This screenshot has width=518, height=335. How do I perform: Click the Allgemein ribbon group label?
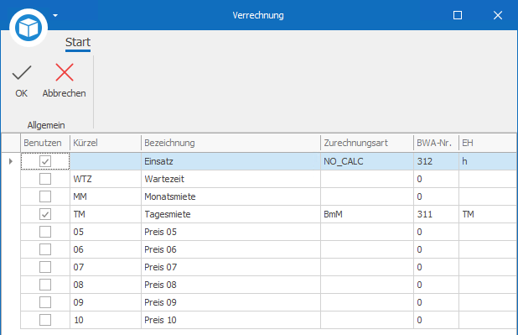pos(46,125)
